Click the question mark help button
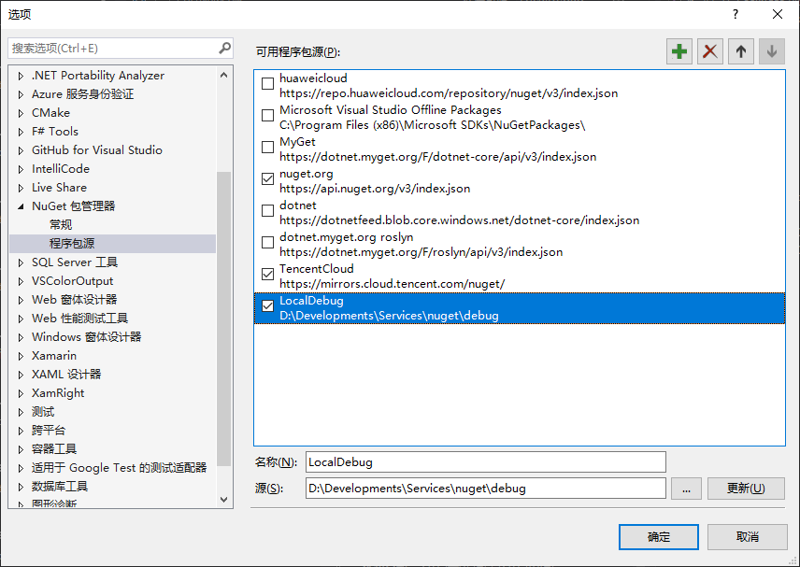This screenshot has width=800, height=567. 736,14
